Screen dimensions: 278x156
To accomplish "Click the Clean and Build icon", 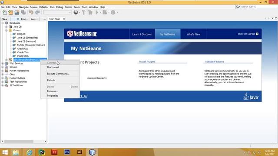I will pyautogui.click(x=90, y=13).
